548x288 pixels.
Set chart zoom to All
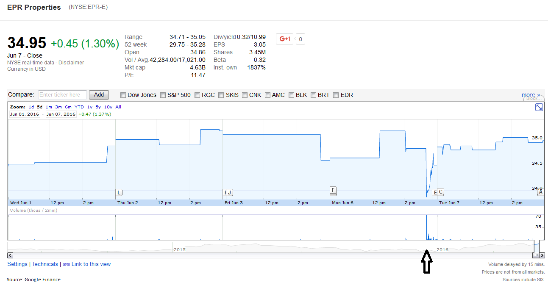[118, 107]
